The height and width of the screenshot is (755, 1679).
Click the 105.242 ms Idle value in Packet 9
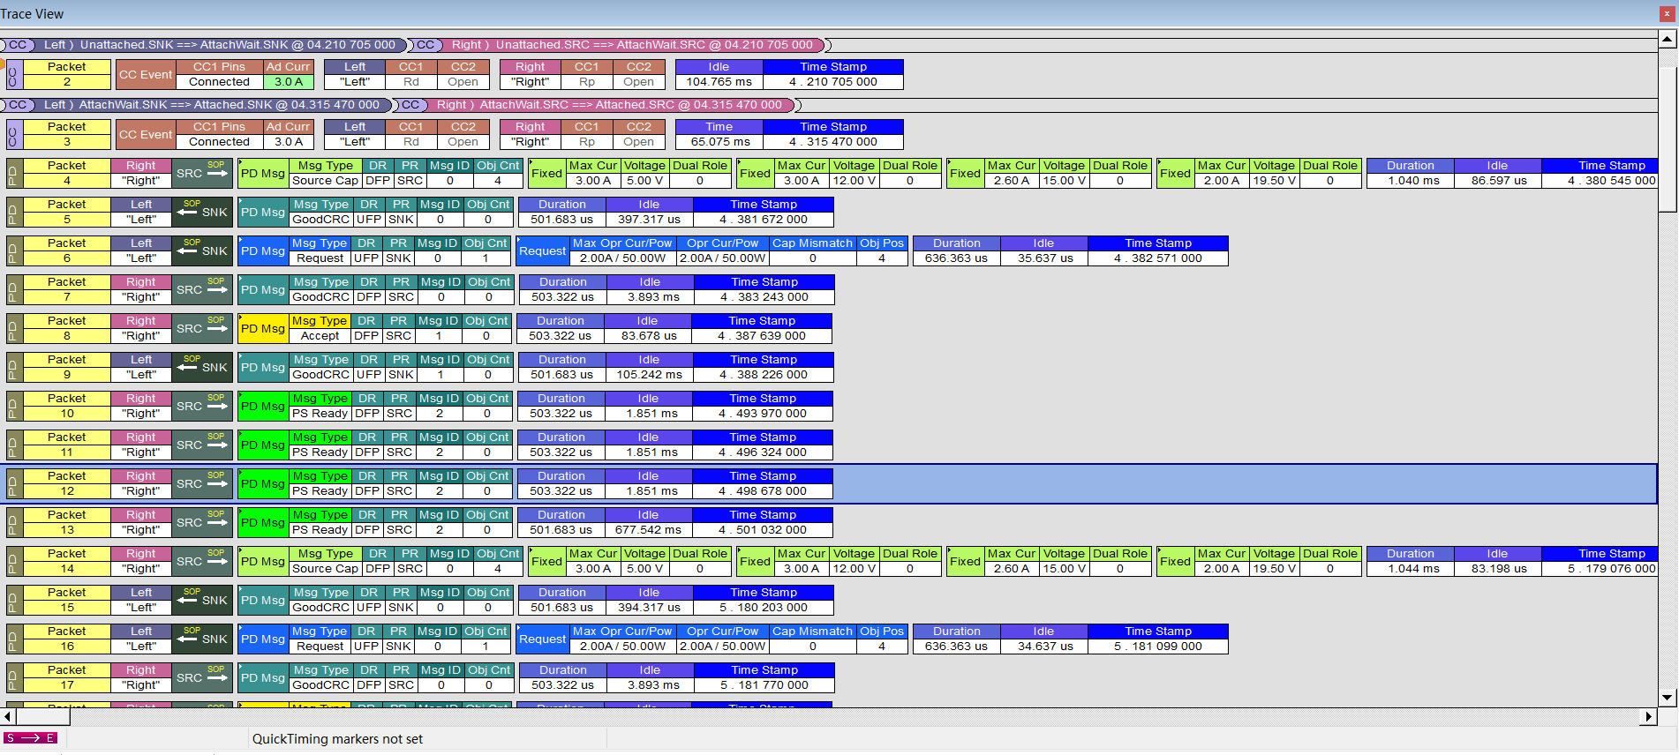pos(650,375)
